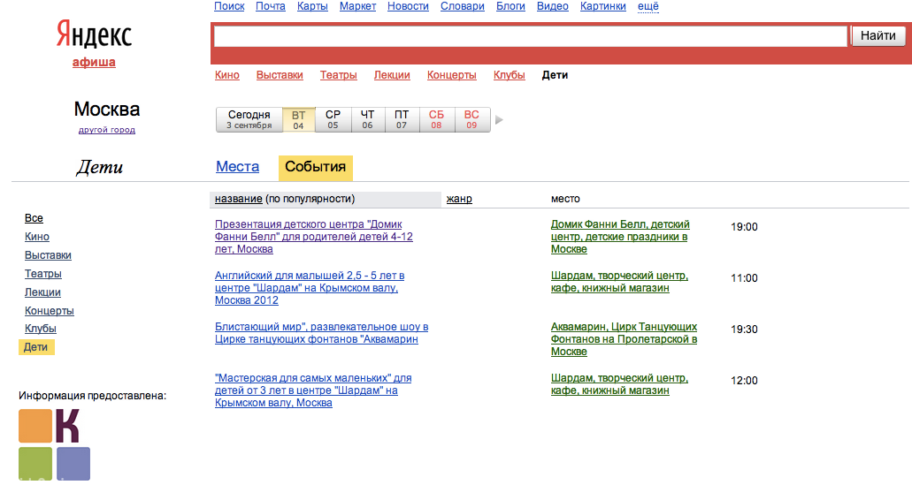912x500 pixels.
Task: Change city via другой город link
Action: pyautogui.click(x=107, y=130)
